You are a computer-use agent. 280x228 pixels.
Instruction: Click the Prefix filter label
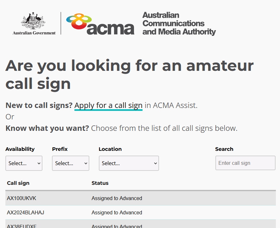(x=60, y=149)
